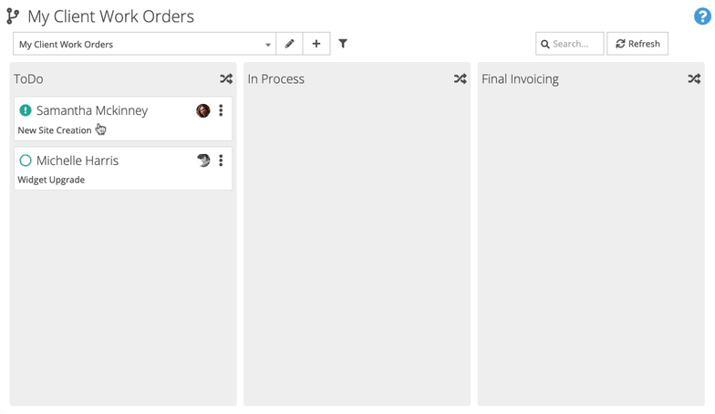Toggle the Michelle Harris empty status circle
This screenshot has width=715, height=414.
coord(26,160)
